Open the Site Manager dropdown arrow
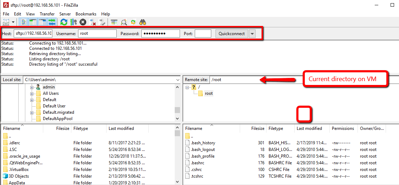The width and height of the screenshot is (399, 185). pyautogui.click(x=13, y=22)
